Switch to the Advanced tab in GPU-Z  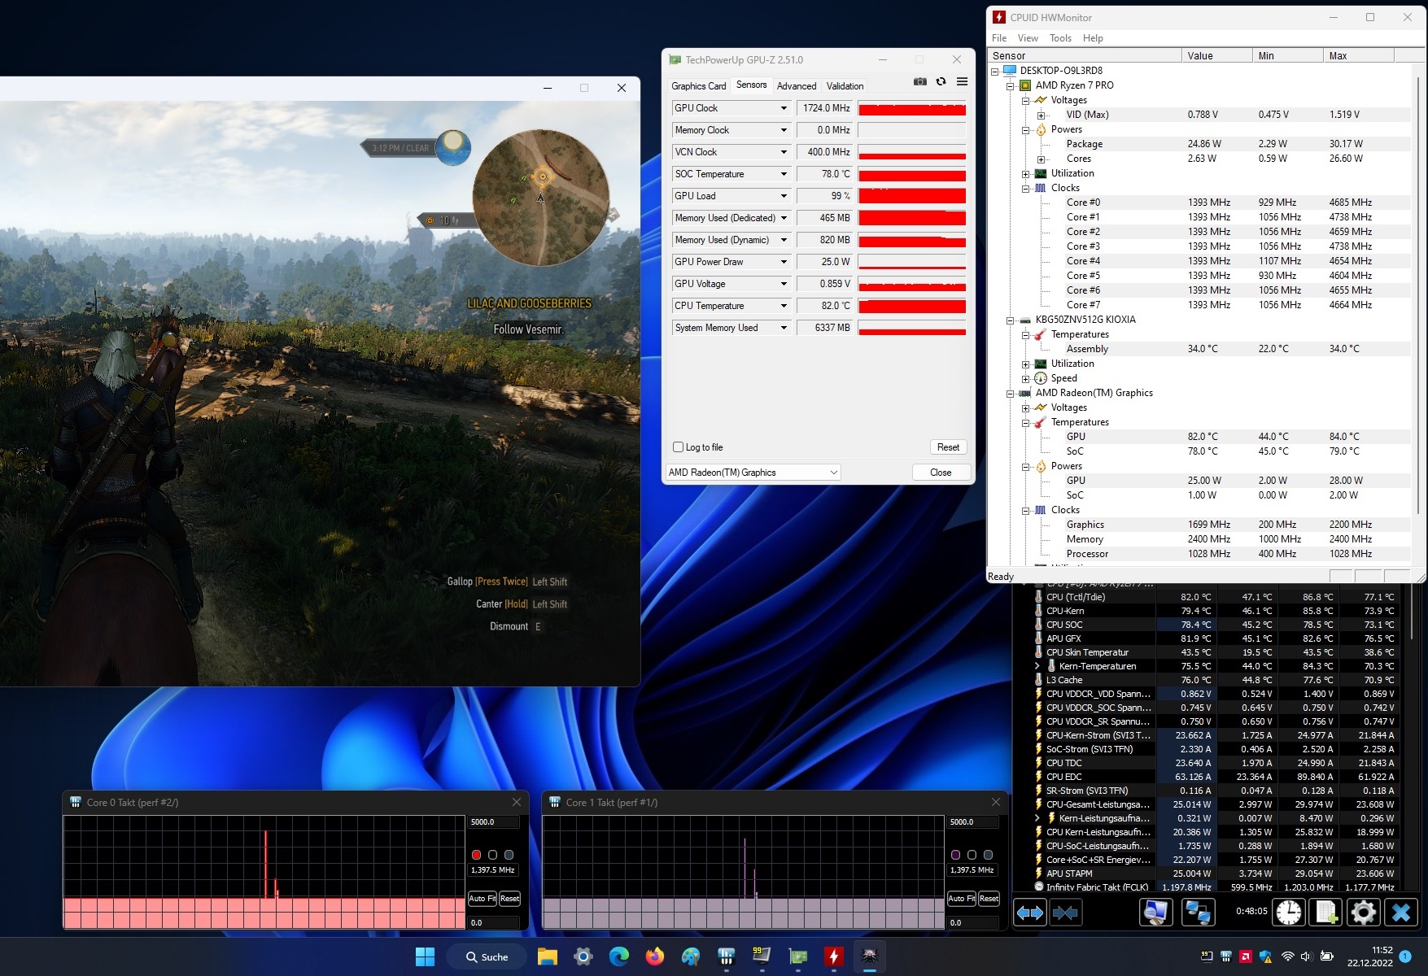point(797,85)
